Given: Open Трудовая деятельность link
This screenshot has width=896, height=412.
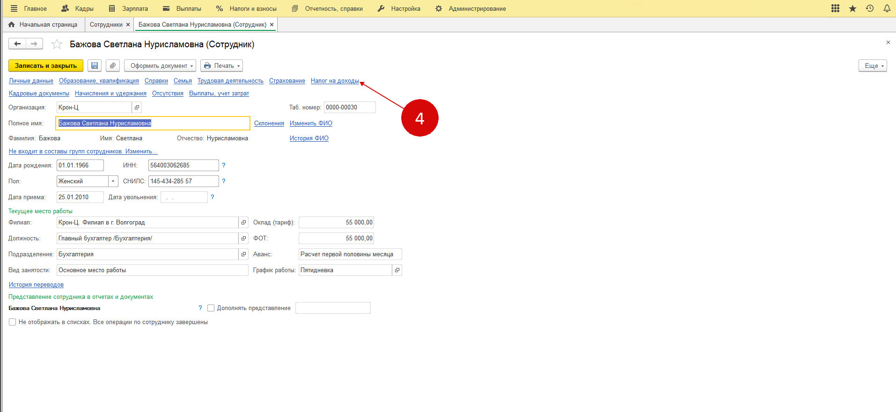Looking at the screenshot, I should click(x=230, y=81).
